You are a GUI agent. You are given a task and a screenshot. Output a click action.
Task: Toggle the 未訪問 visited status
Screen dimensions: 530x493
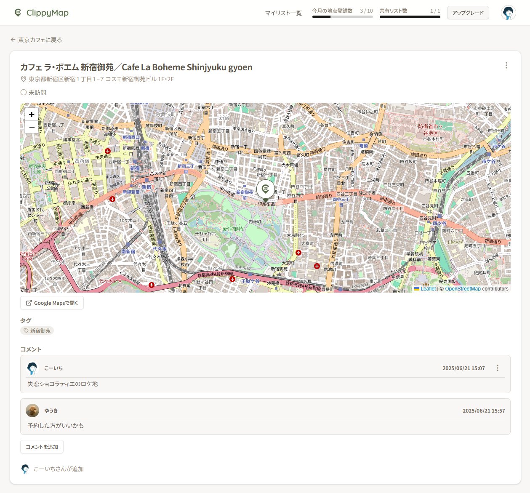coord(24,92)
